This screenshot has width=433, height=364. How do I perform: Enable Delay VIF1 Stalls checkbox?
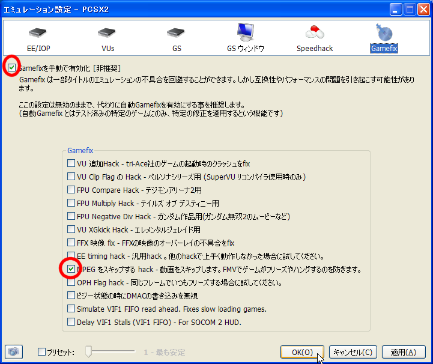(71, 322)
